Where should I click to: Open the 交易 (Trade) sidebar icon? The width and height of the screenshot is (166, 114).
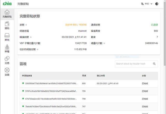[x=7, y=60]
